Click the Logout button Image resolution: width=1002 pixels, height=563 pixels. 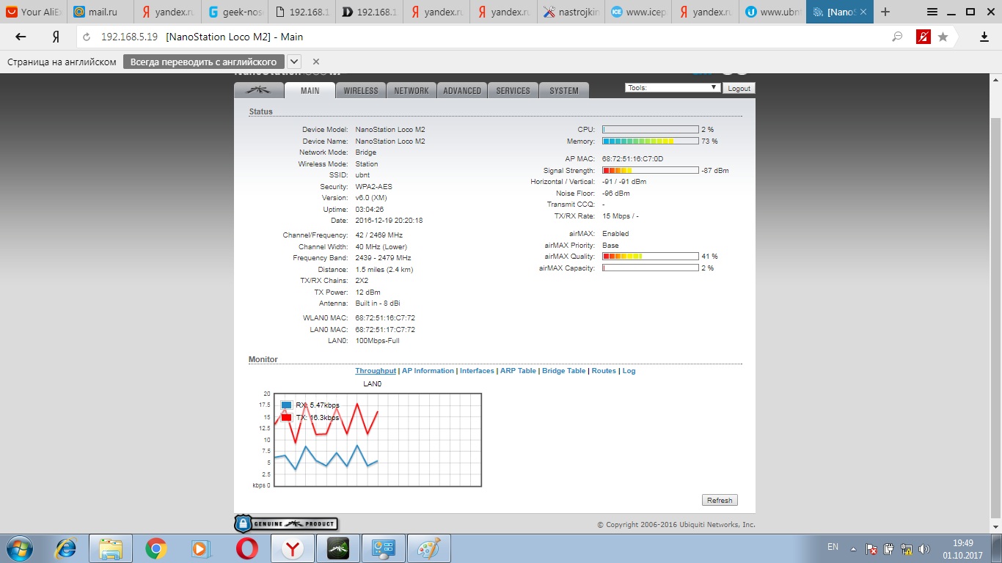(x=739, y=88)
